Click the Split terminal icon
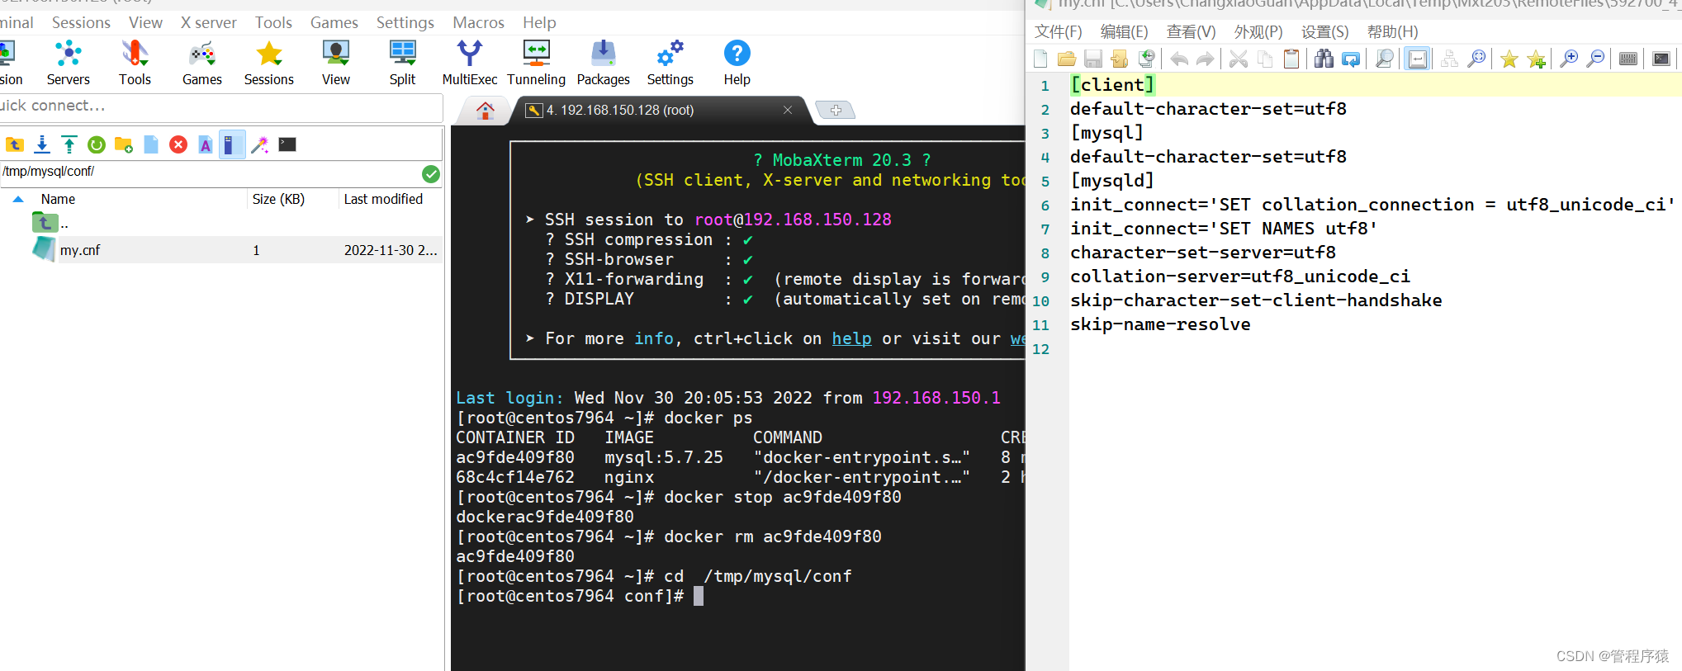 point(402,63)
